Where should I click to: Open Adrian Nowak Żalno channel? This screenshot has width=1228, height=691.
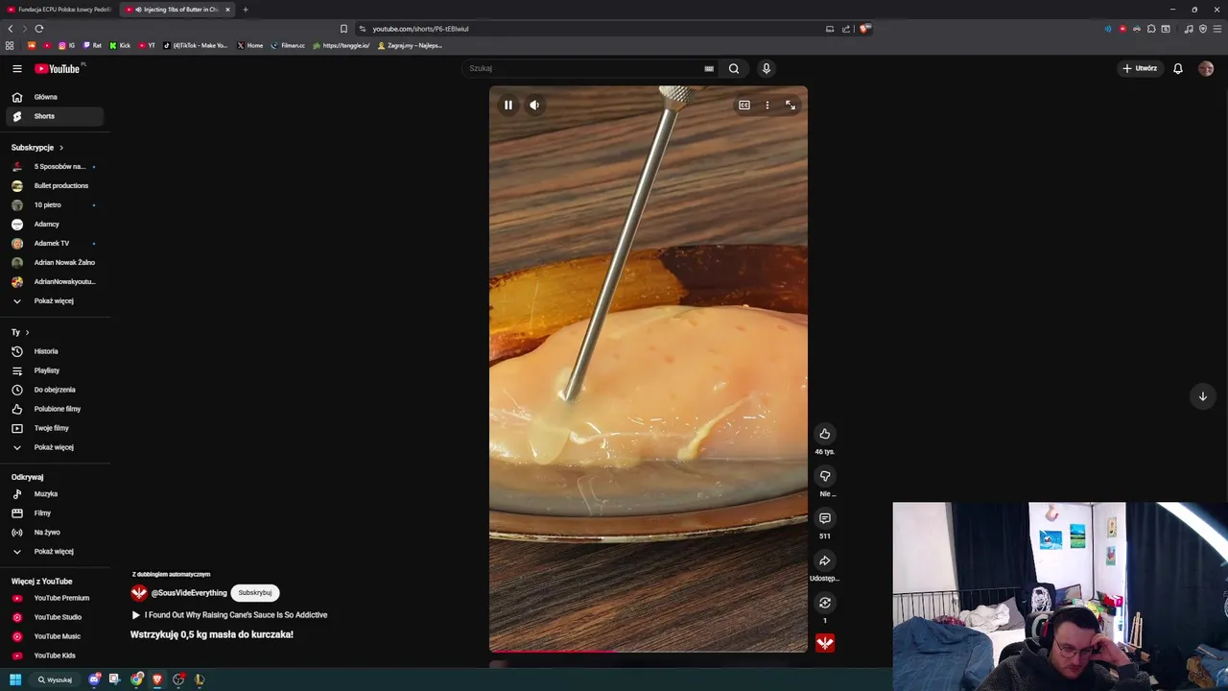[55, 263]
